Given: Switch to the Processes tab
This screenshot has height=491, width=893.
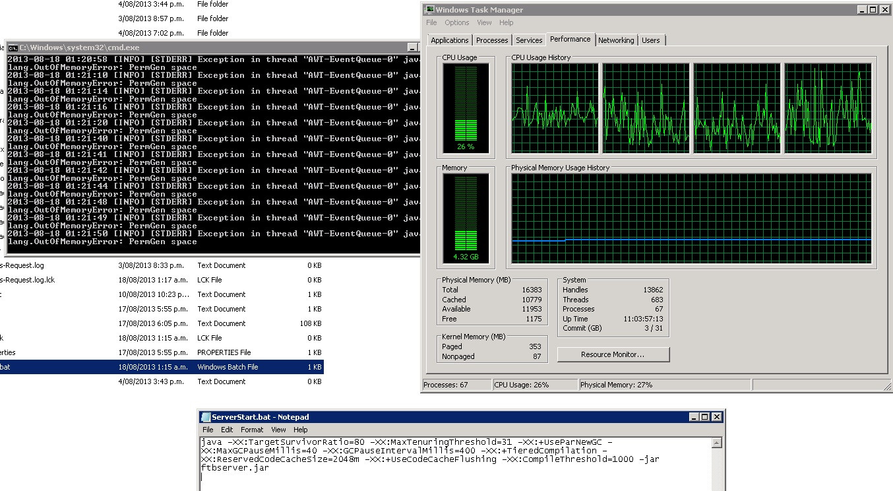Looking at the screenshot, I should [492, 40].
